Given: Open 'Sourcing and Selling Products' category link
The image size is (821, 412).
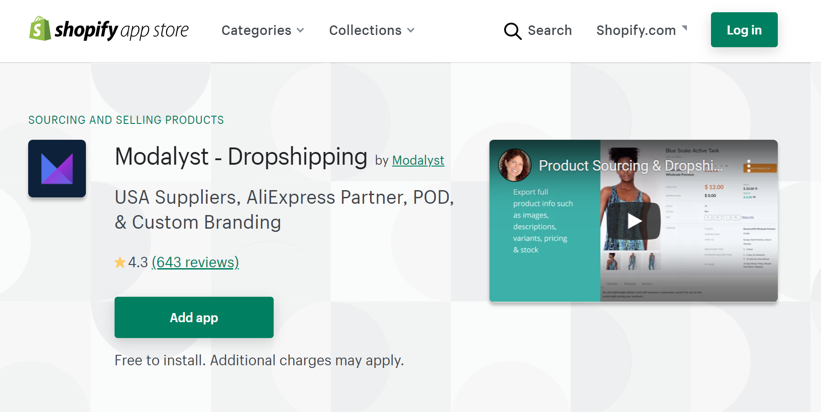Looking at the screenshot, I should coord(126,120).
